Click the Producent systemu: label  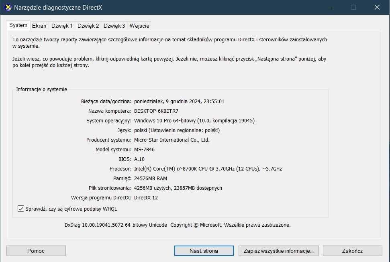pos(109,140)
